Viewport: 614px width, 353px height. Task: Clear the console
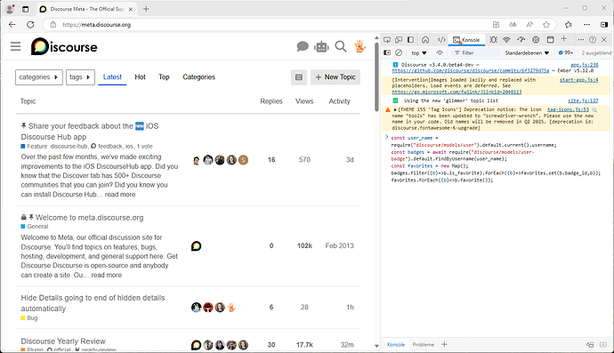pyautogui.click(x=399, y=52)
